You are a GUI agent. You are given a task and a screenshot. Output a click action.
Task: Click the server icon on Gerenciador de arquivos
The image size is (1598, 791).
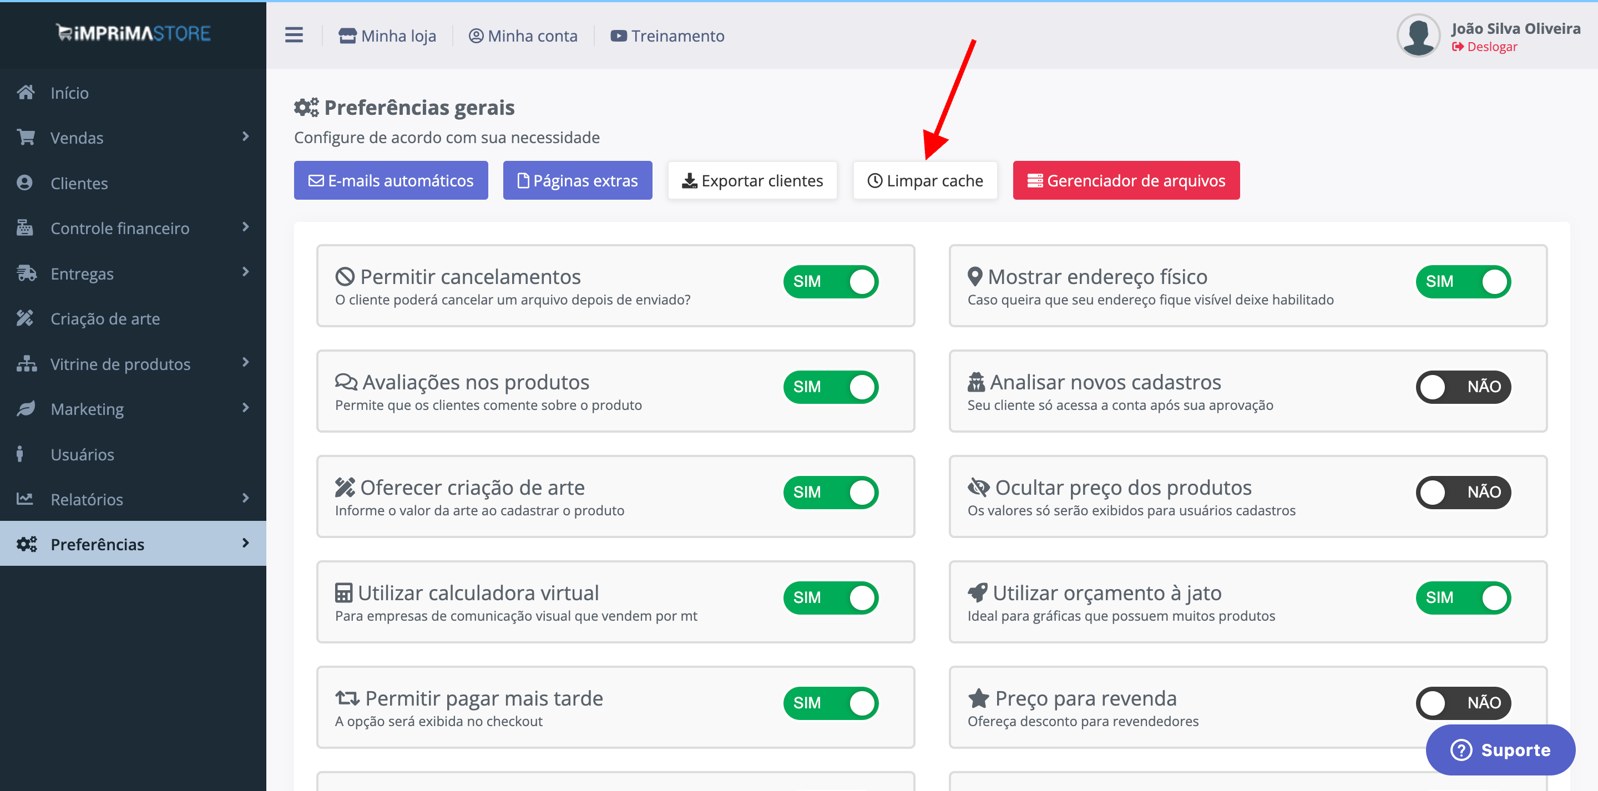coord(1035,180)
